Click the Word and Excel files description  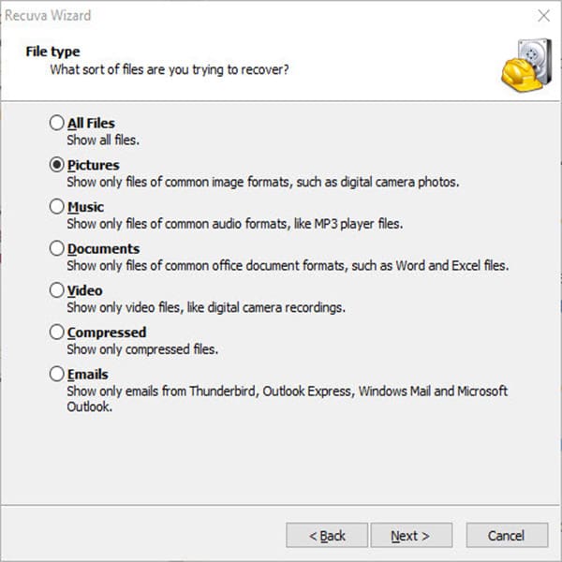point(288,265)
